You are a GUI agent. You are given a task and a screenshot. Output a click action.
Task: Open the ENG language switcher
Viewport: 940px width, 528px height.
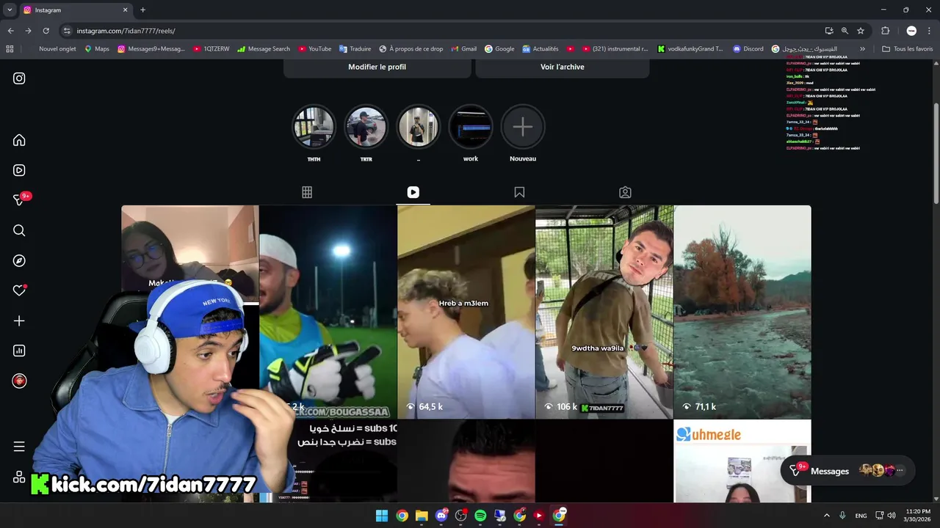click(x=861, y=516)
